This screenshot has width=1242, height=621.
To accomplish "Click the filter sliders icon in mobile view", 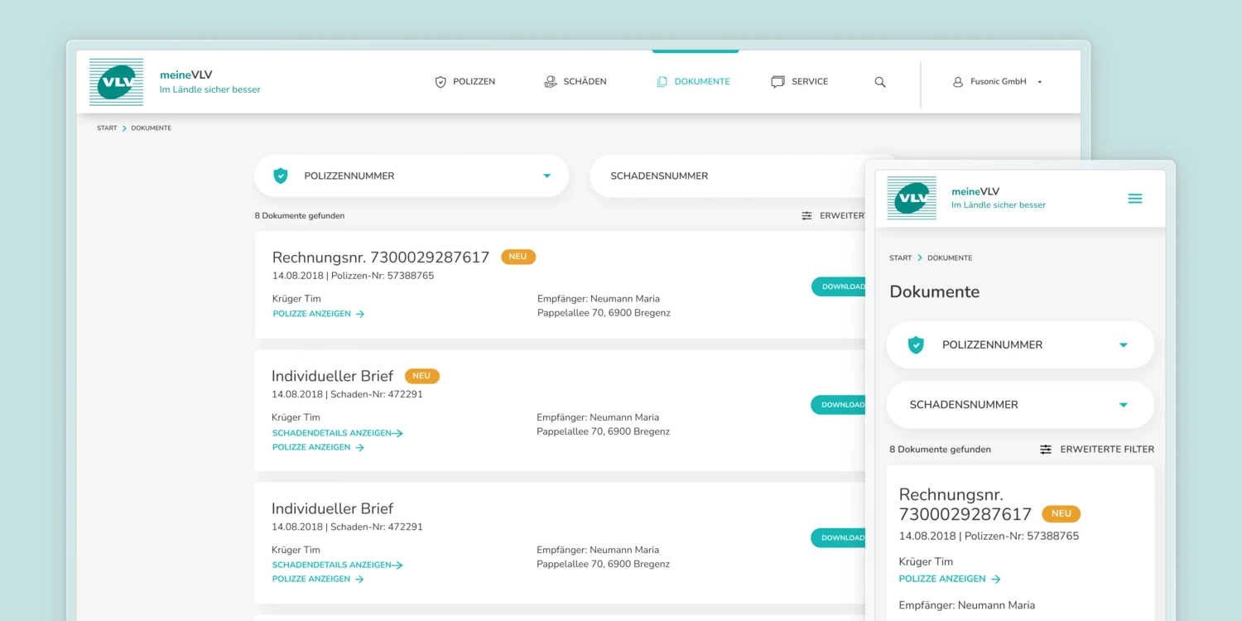I will pyautogui.click(x=1046, y=450).
